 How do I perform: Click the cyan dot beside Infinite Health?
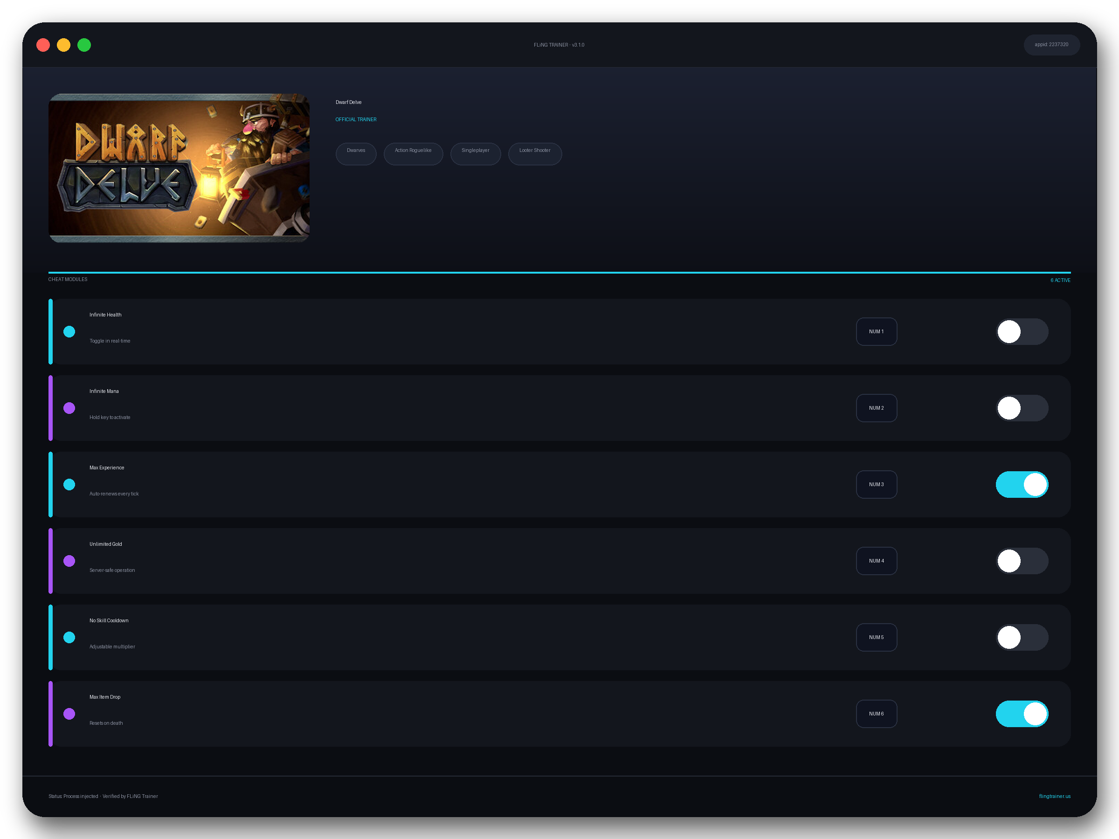69,332
